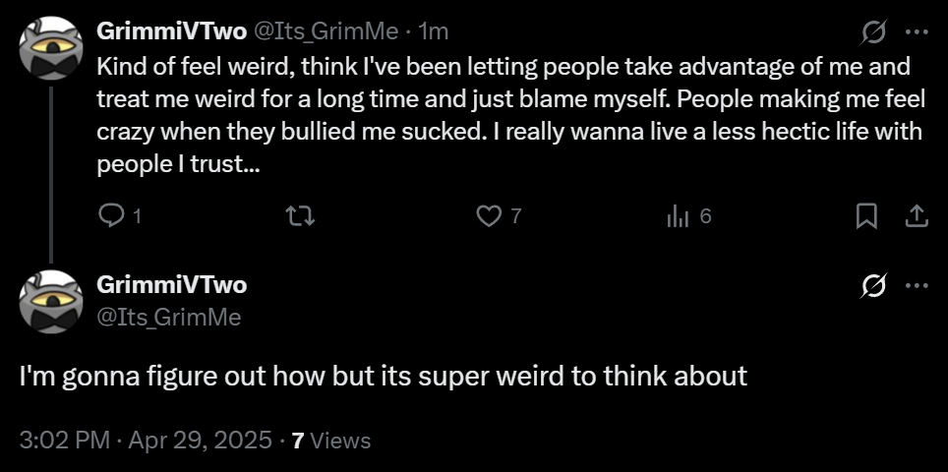Screen dimensions: 948x472
Task: Click @Its_GrimMe handle in the first tweet
Action: (326, 31)
